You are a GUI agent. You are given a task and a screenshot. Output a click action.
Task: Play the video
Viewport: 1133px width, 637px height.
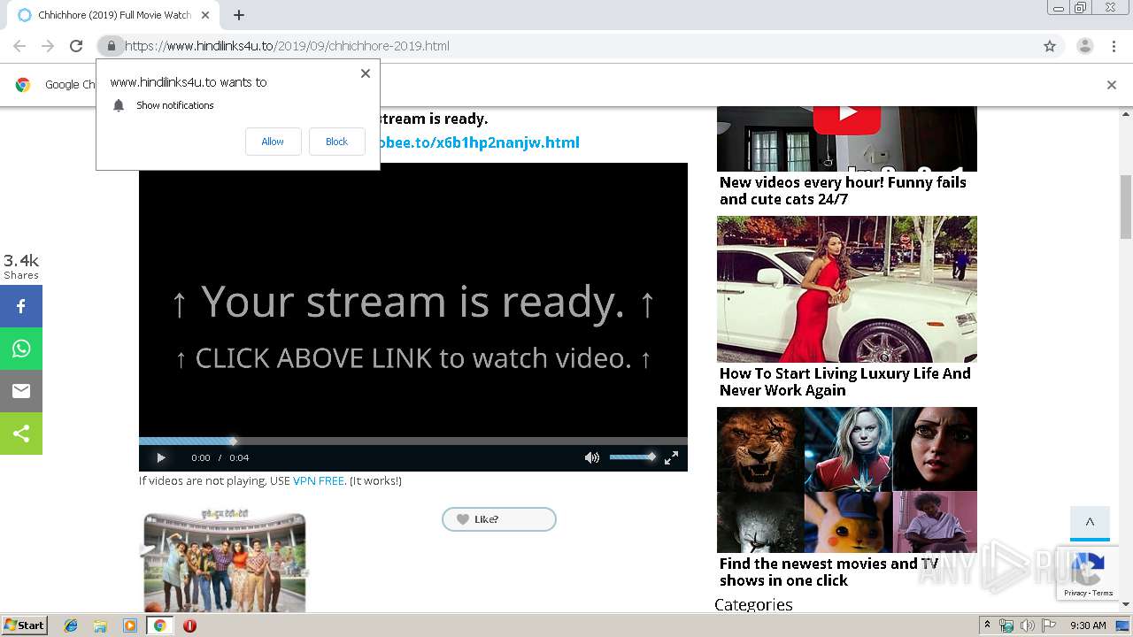tap(160, 457)
